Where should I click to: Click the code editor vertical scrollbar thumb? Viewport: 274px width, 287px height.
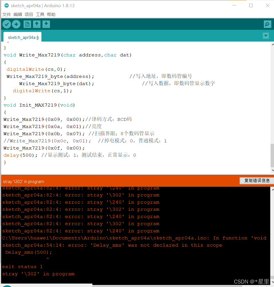click(x=272, y=156)
